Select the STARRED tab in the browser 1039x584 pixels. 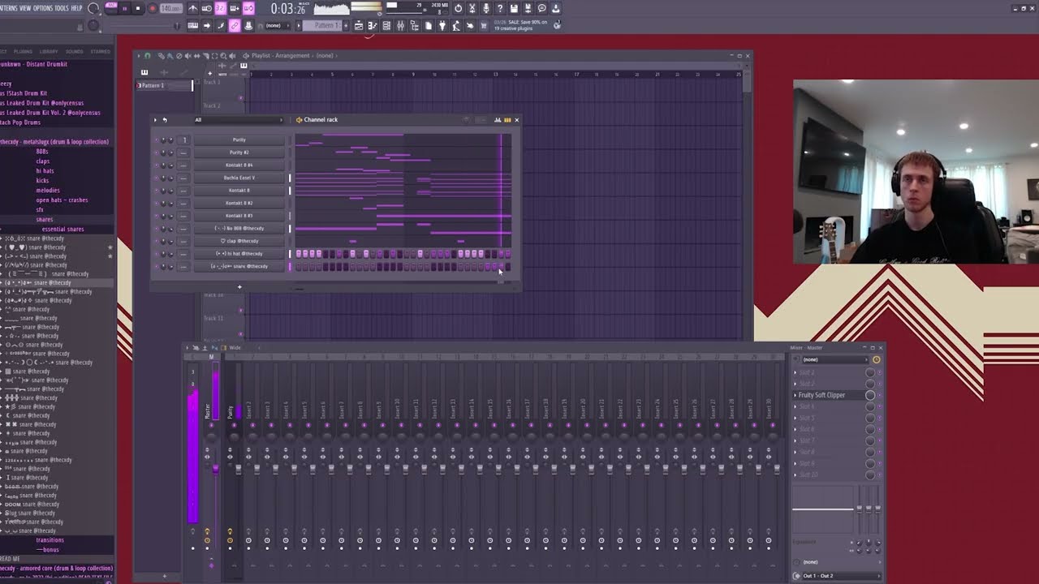click(x=101, y=51)
